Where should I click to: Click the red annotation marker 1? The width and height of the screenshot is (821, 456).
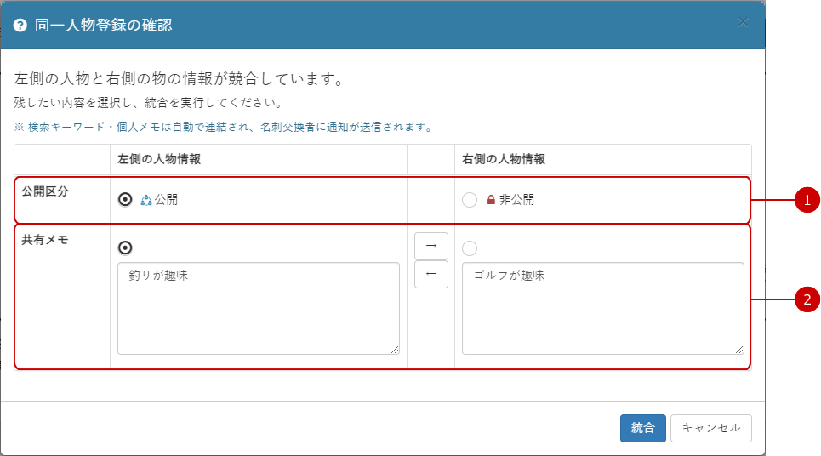coord(807,200)
